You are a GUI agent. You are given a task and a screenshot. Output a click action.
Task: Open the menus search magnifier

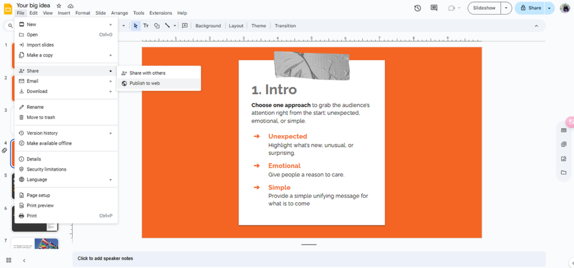10,25
